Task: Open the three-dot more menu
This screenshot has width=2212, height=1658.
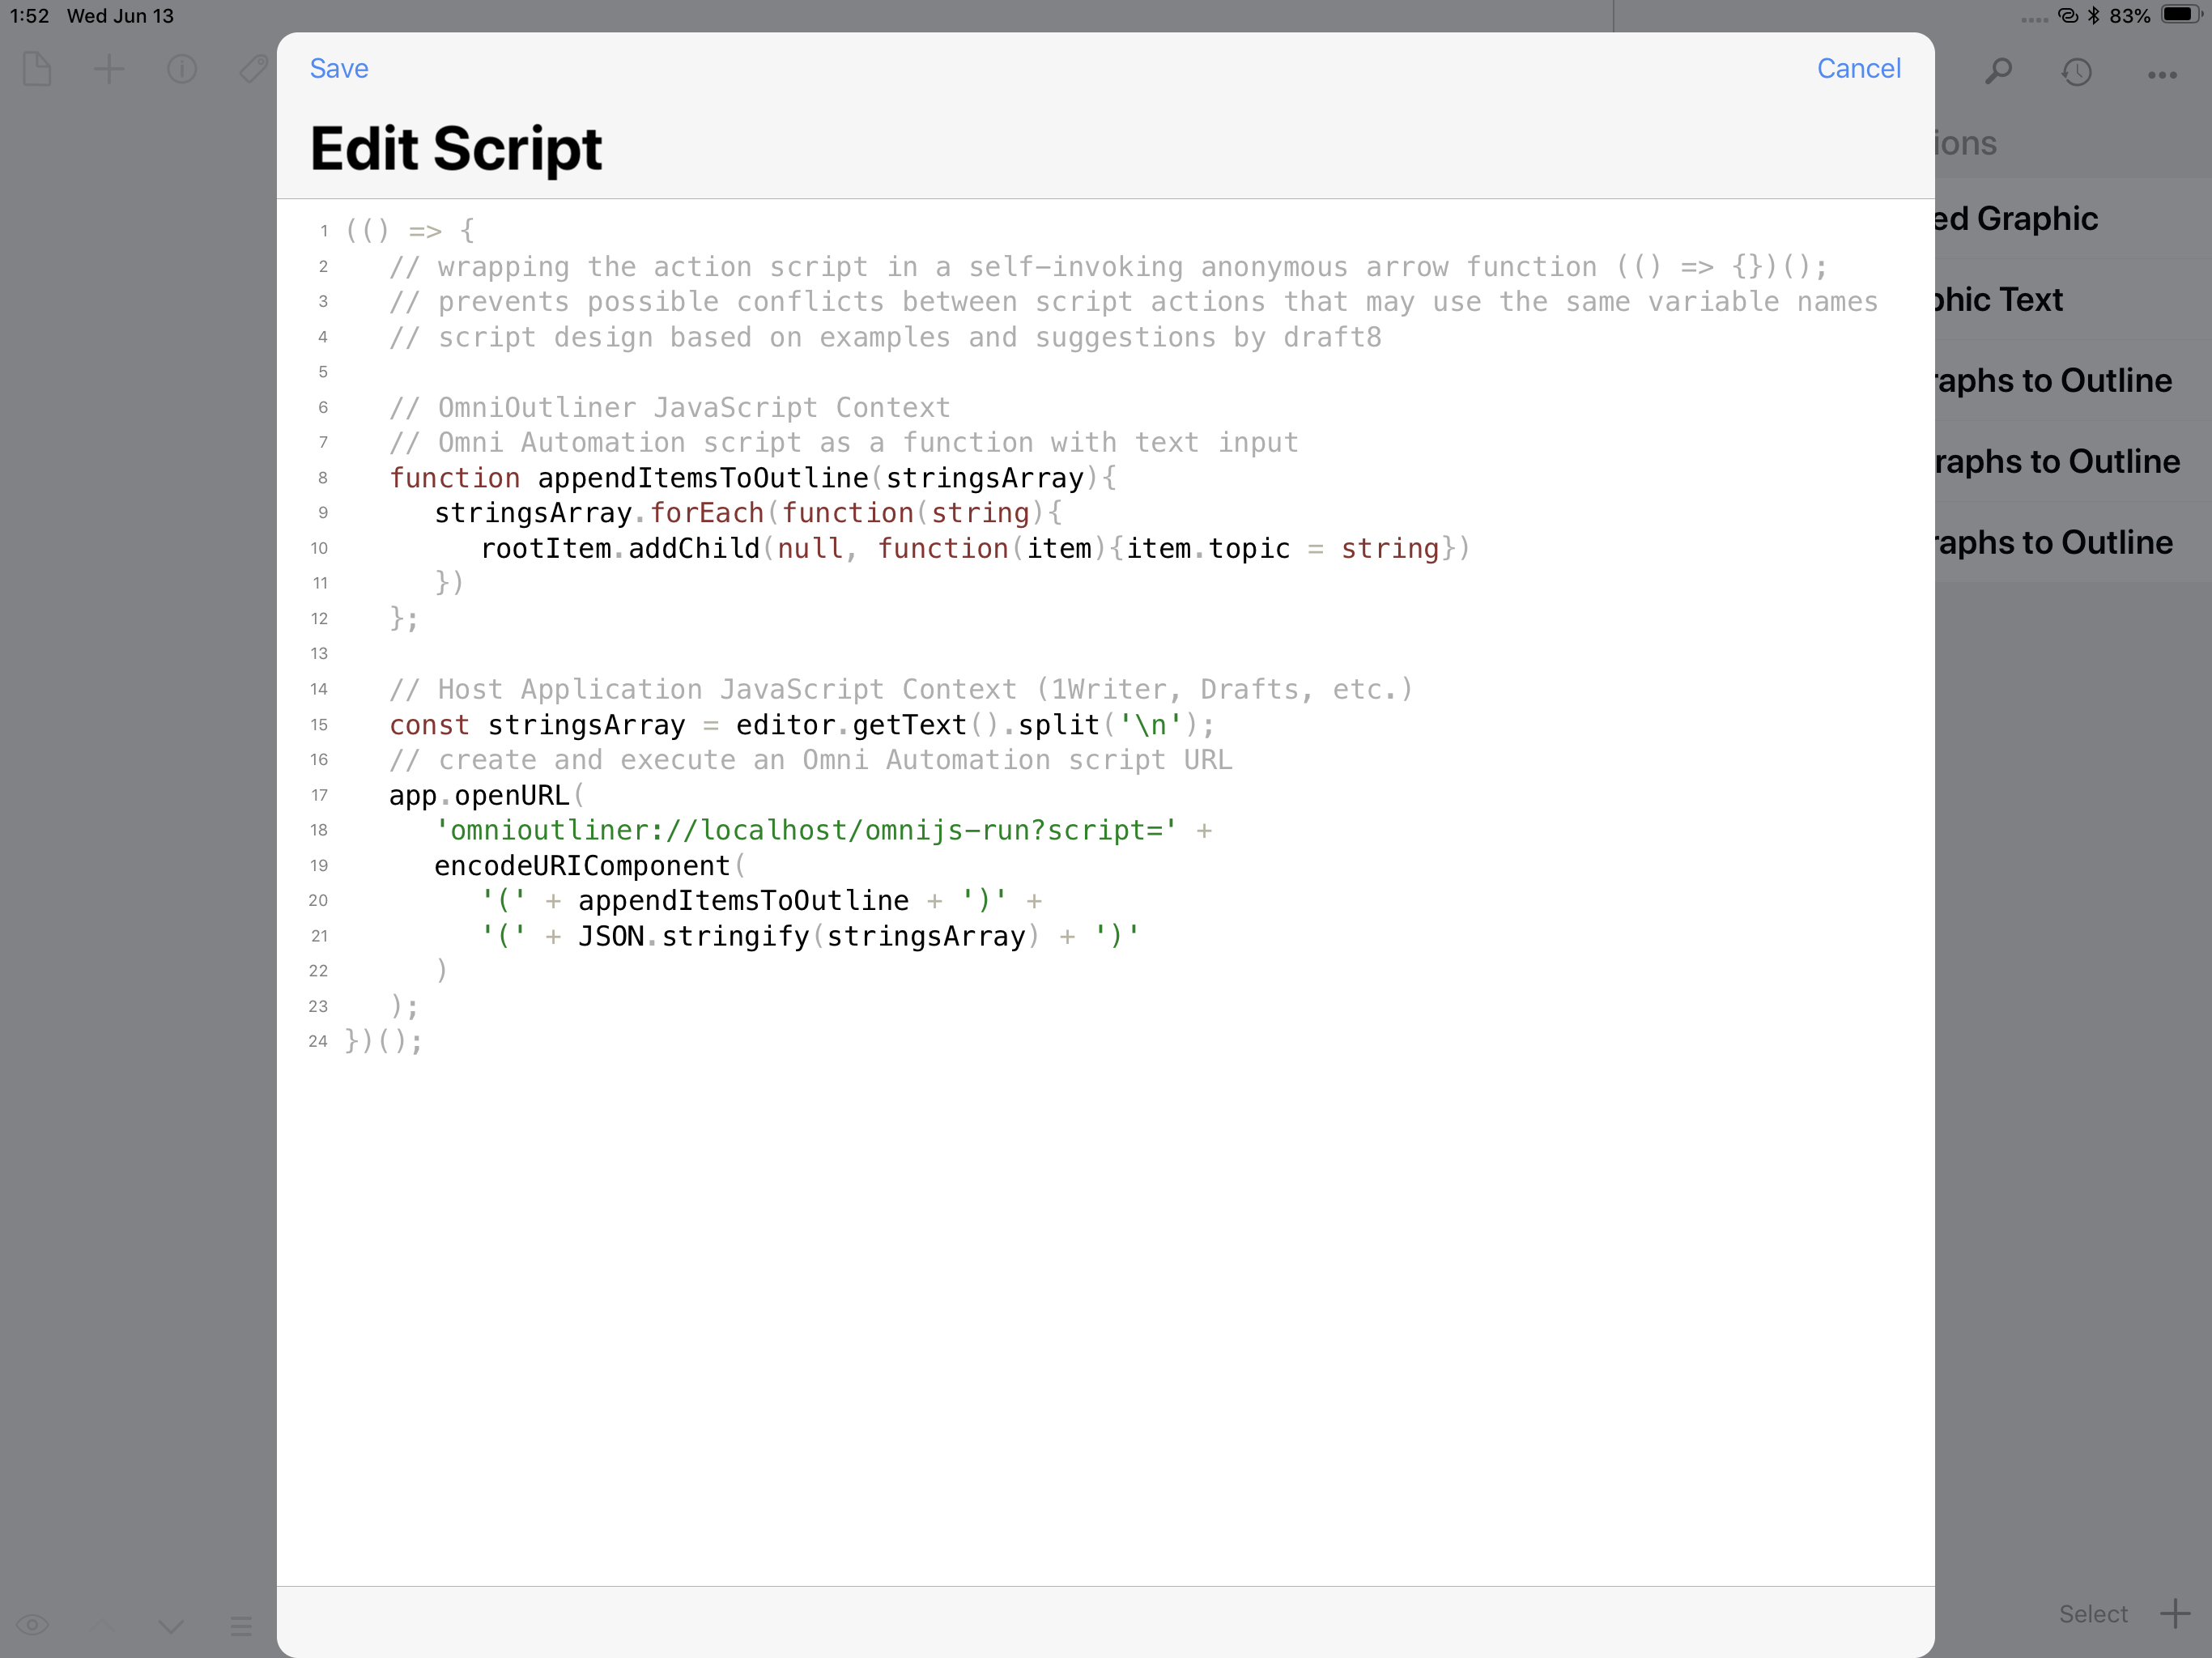Action: (2162, 74)
